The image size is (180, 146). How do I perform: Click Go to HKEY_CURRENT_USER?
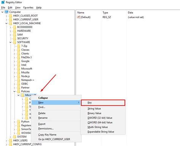pyautogui.click(x=54, y=139)
